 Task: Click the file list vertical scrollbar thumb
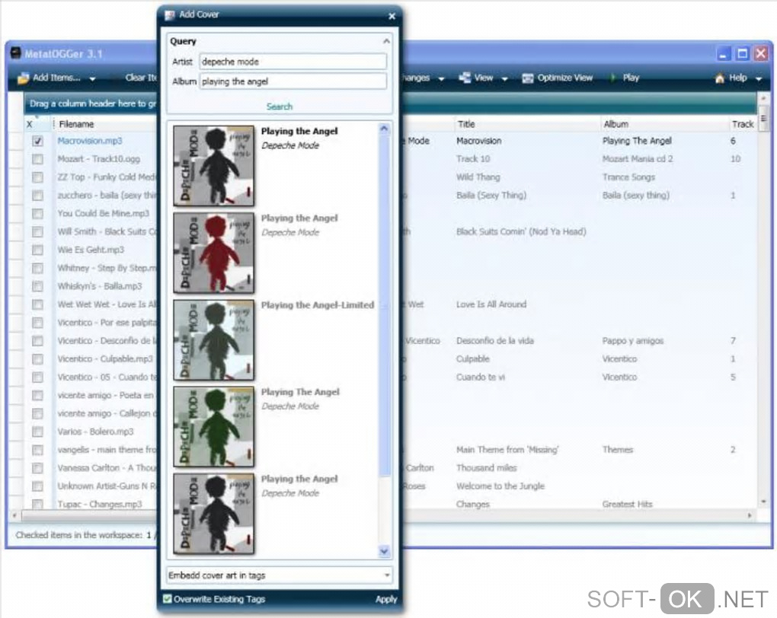[x=763, y=119]
